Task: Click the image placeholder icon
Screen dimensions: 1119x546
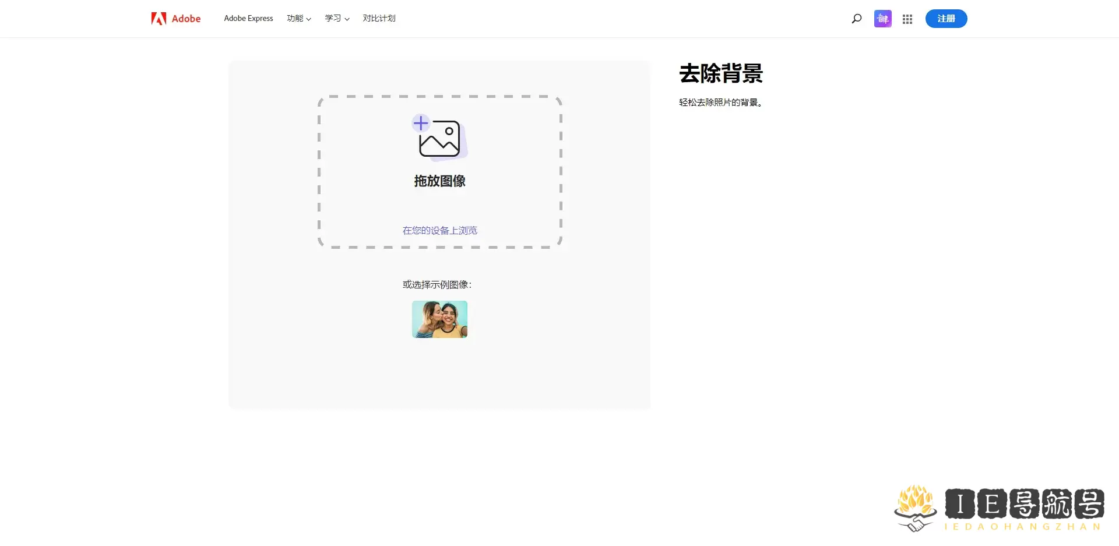Action: click(441, 140)
